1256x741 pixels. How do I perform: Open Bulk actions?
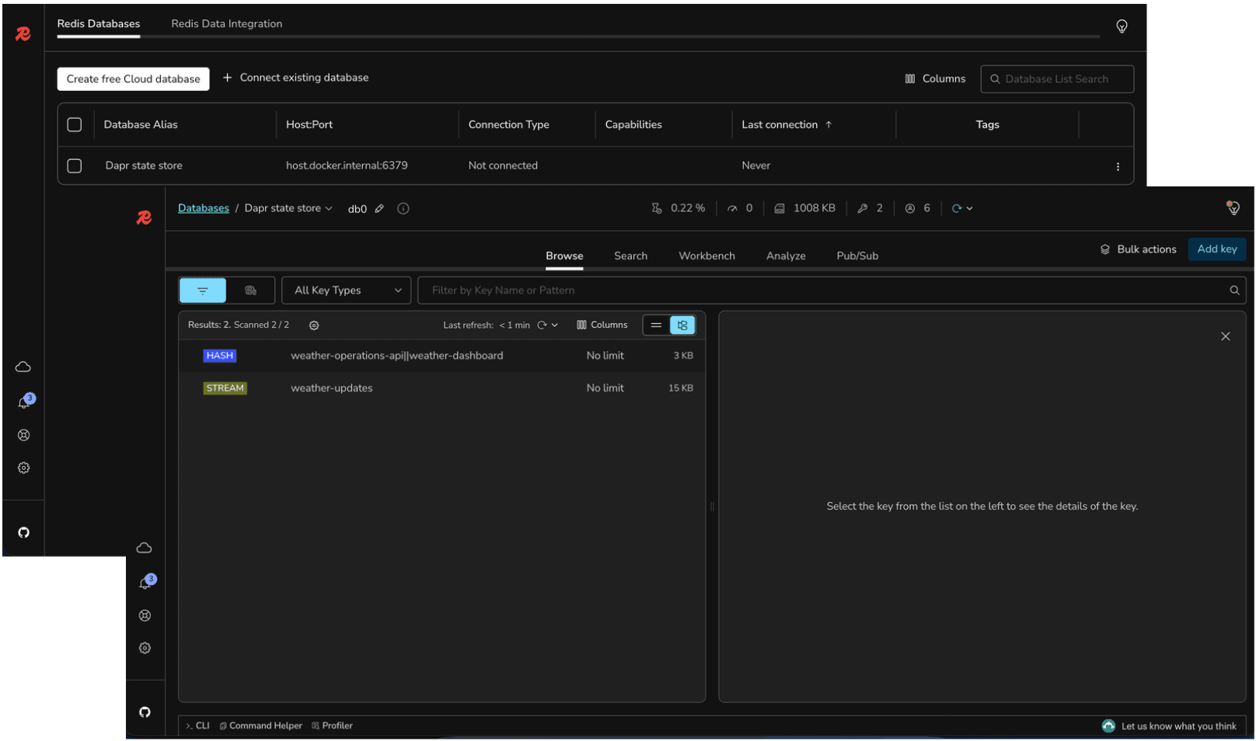click(1138, 249)
